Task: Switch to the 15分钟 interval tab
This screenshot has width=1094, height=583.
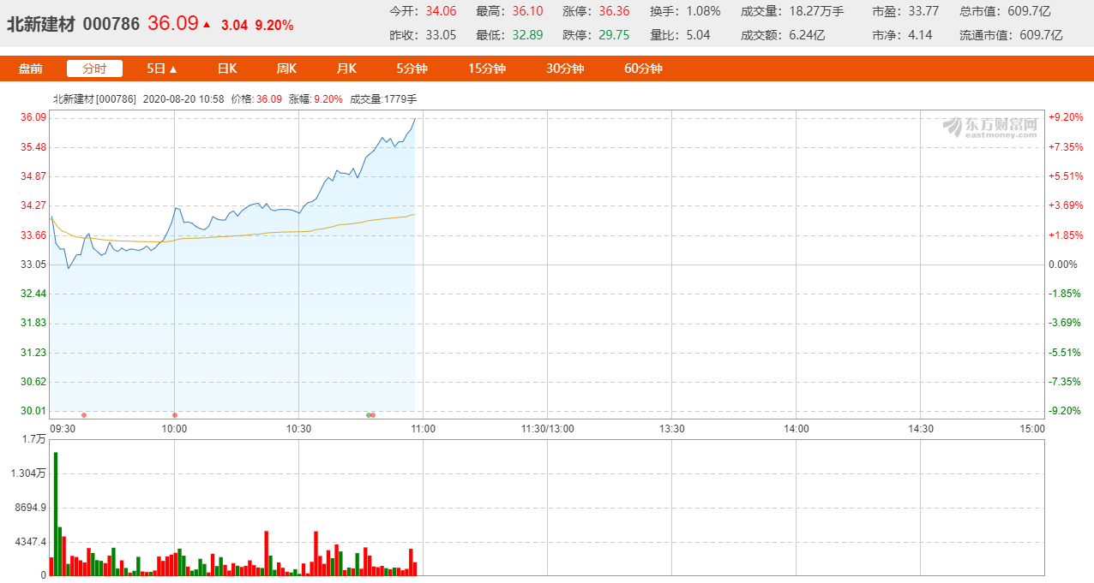Action: point(487,68)
